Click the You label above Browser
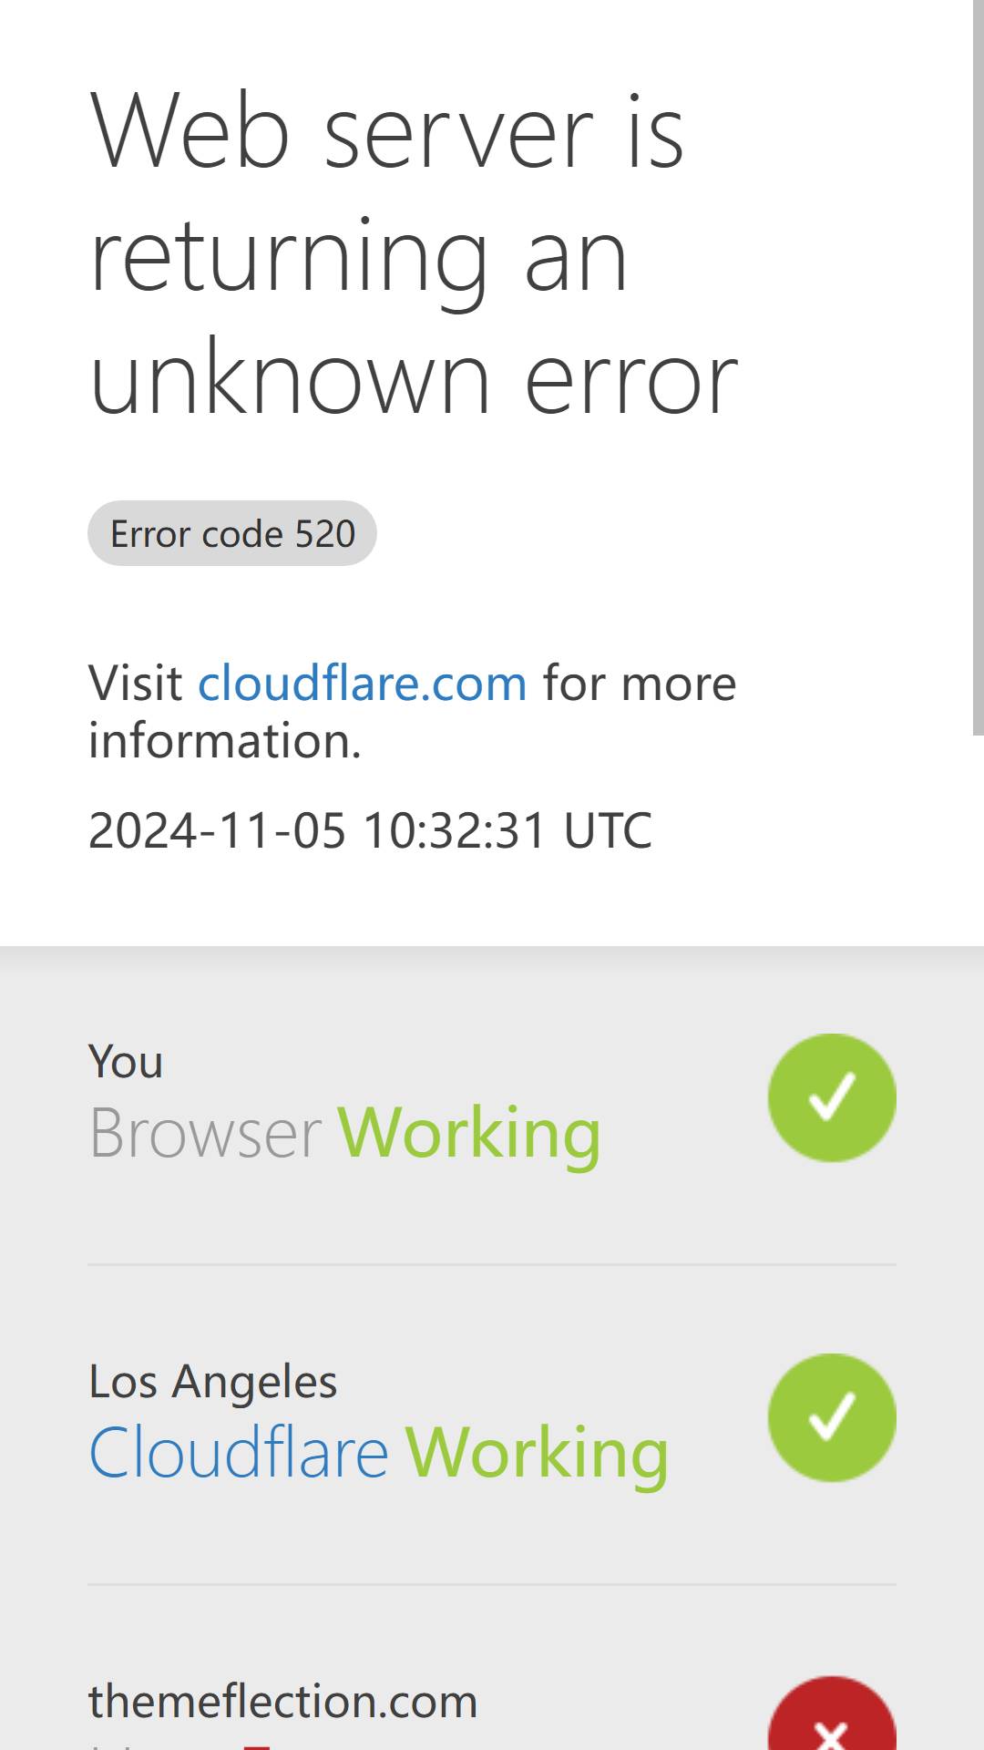This screenshot has width=984, height=1750. pyautogui.click(x=126, y=1061)
